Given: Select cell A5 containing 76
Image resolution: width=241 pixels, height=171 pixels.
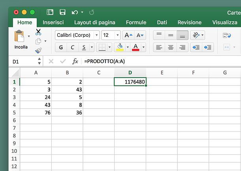Looking at the screenshot, I should [36, 112].
